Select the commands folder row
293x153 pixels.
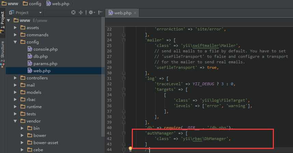tap(54, 35)
